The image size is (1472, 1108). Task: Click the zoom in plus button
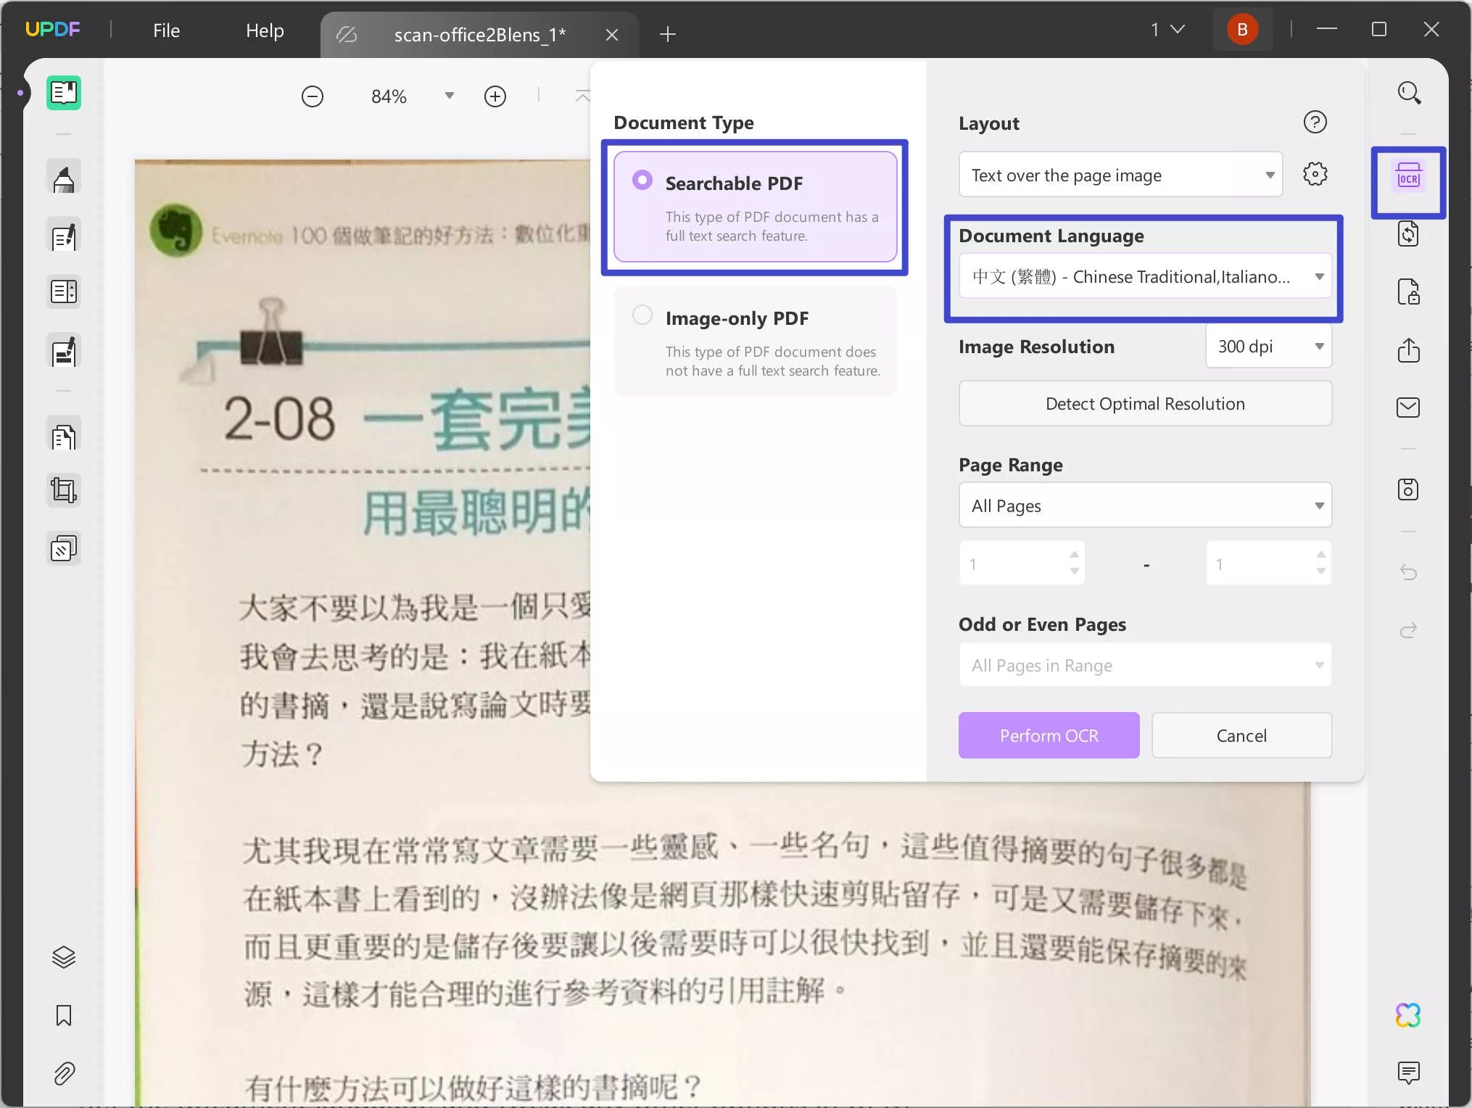(495, 96)
